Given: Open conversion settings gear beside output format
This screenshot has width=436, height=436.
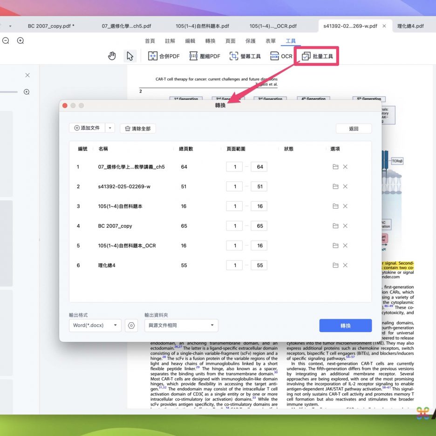Looking at the screenshot, I should [x=131, y=326].
